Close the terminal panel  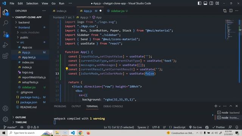(237, 106)
